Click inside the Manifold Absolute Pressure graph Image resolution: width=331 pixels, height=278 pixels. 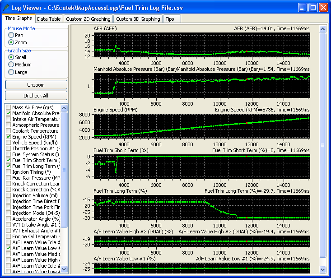point(202,85)
